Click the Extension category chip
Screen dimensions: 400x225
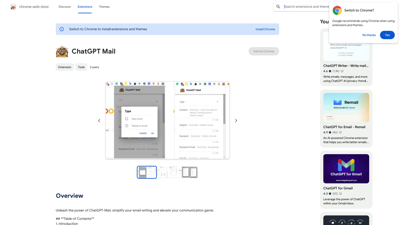65,67
